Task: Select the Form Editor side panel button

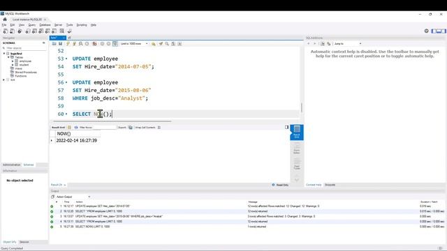Action: [297, 149]
